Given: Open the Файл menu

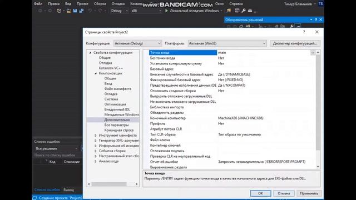Looking at the screenshot, I should pos(38,4).
